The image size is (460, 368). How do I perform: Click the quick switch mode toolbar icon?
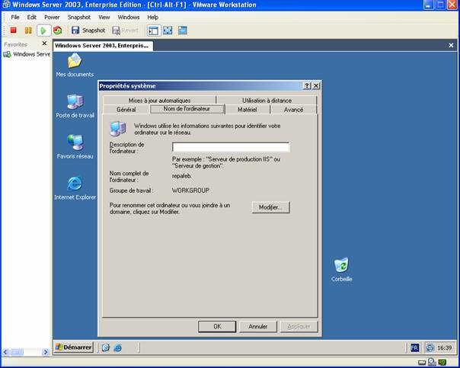click(x=183, y=30)
